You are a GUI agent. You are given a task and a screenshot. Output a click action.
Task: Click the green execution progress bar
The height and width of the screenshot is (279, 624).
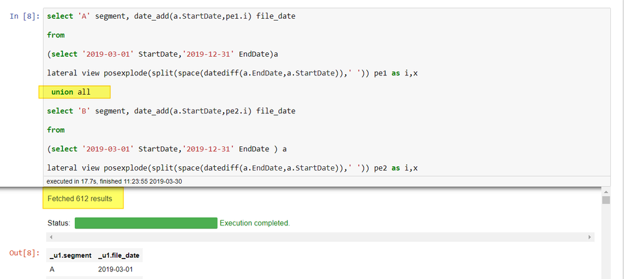[x=146, y=223]
